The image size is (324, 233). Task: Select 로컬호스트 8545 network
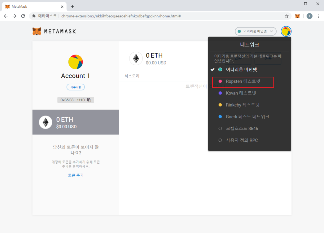pos(249,128)
